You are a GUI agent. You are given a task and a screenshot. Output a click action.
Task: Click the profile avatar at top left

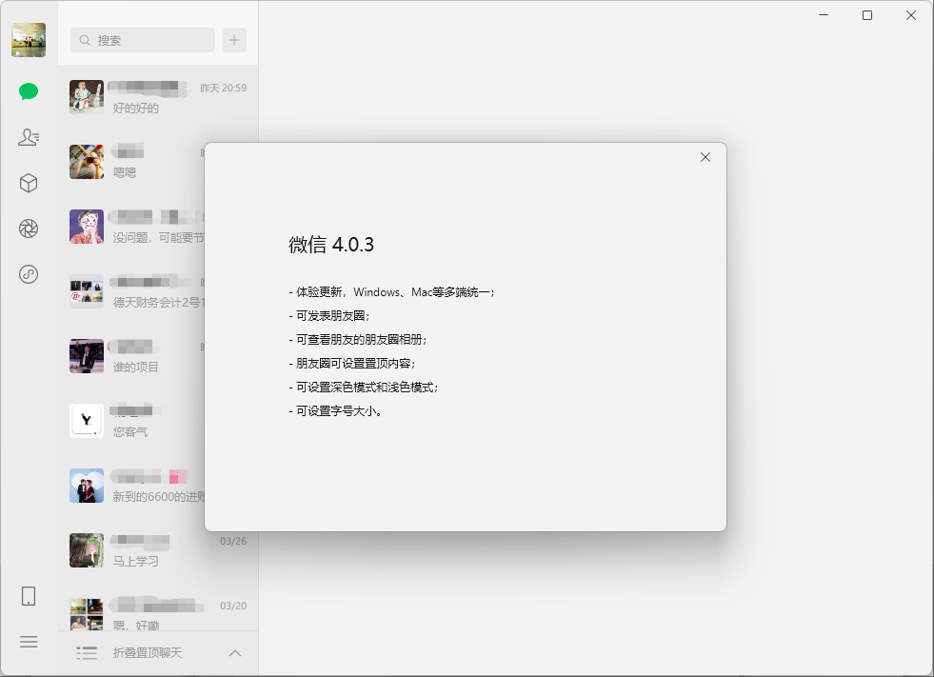(29, 40)
